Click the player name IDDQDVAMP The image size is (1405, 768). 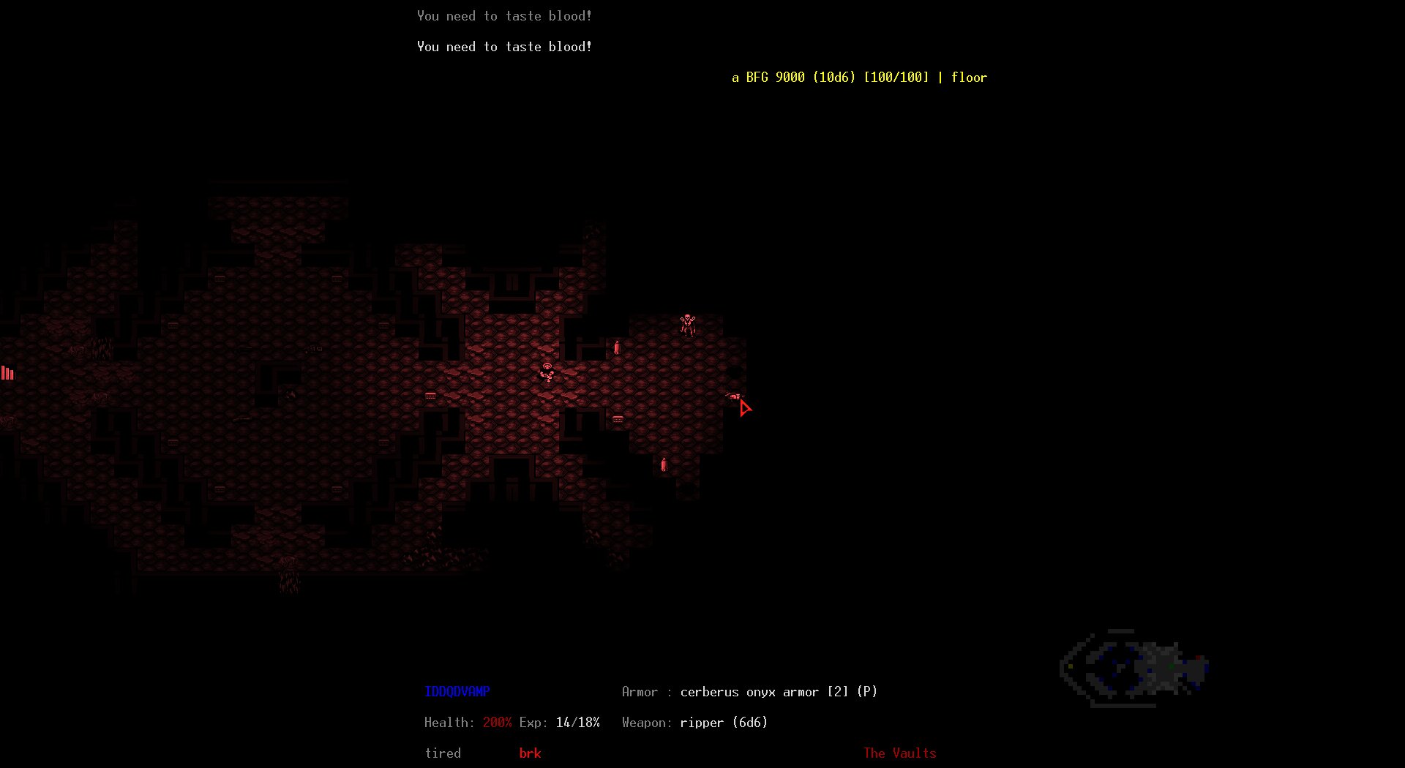tap(457, 692)
